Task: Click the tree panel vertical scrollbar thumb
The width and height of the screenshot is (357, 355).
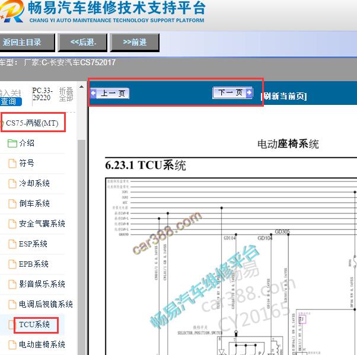Action: pyautogui.click(x=81, y=247)
